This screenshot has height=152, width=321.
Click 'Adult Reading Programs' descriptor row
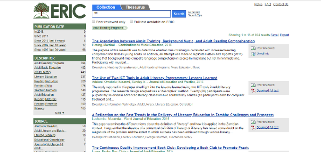tap(60, 63)
